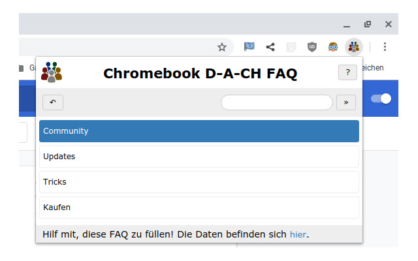Open the uBlock Origin shield icon
The width and height of the screenshot is (418, 261).
[x=312, y=47]
